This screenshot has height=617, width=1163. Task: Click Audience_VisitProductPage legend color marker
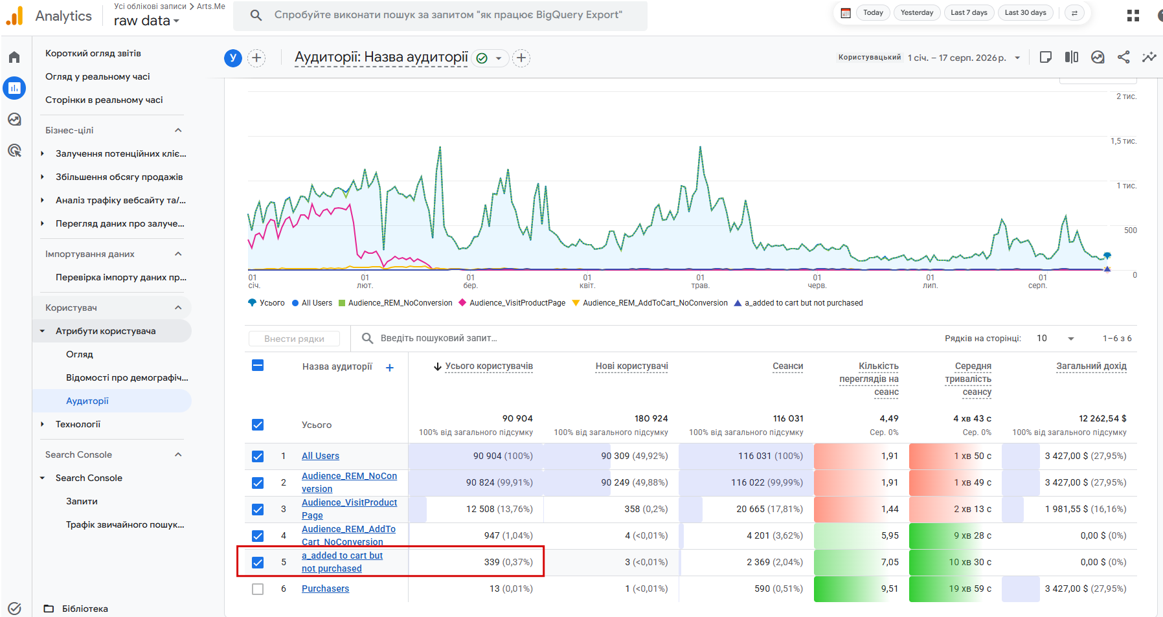pos(462,302)
